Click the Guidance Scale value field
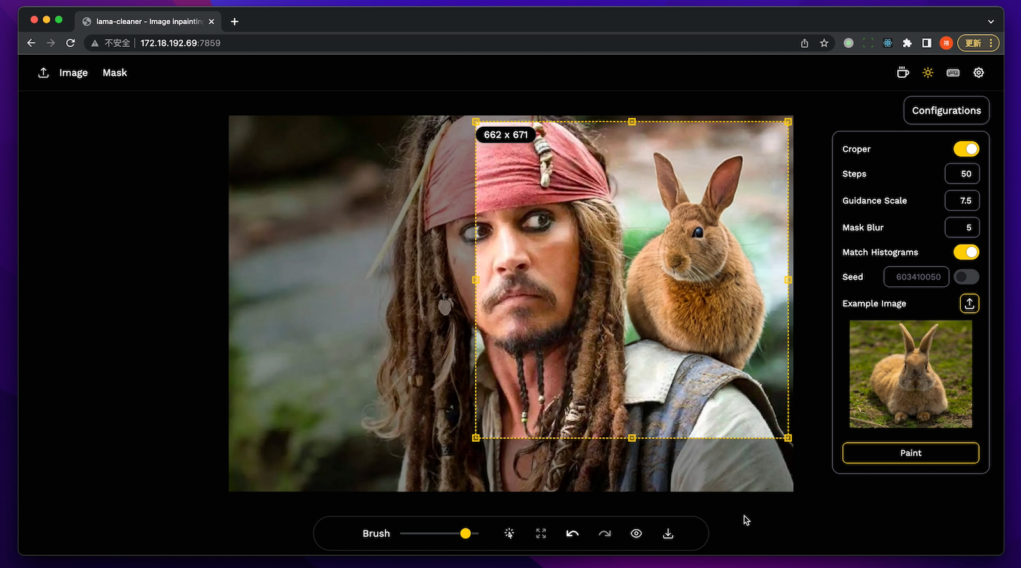Screen dimensions: 1021x568 point(962,200)
